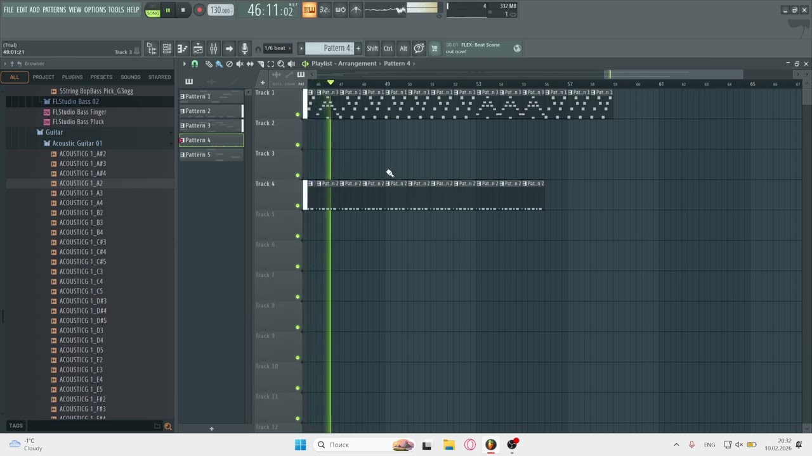The height and width of the screenshot is (456, 812).
Task: Select the playlist Delete tool
Action: [229, 64]
